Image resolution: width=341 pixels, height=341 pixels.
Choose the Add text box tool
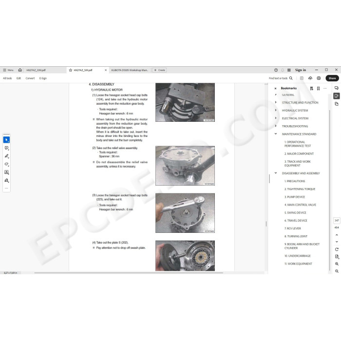tap(6, 172)
